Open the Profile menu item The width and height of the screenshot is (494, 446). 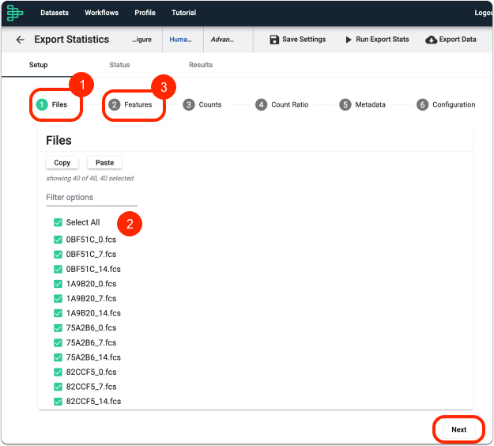point(145,13)
